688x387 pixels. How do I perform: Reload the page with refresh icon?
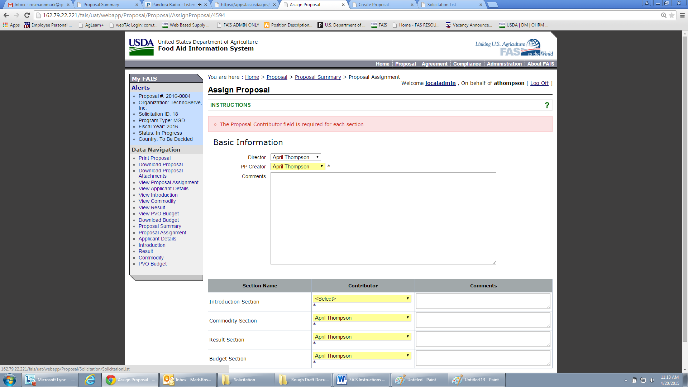pos(27,15)
